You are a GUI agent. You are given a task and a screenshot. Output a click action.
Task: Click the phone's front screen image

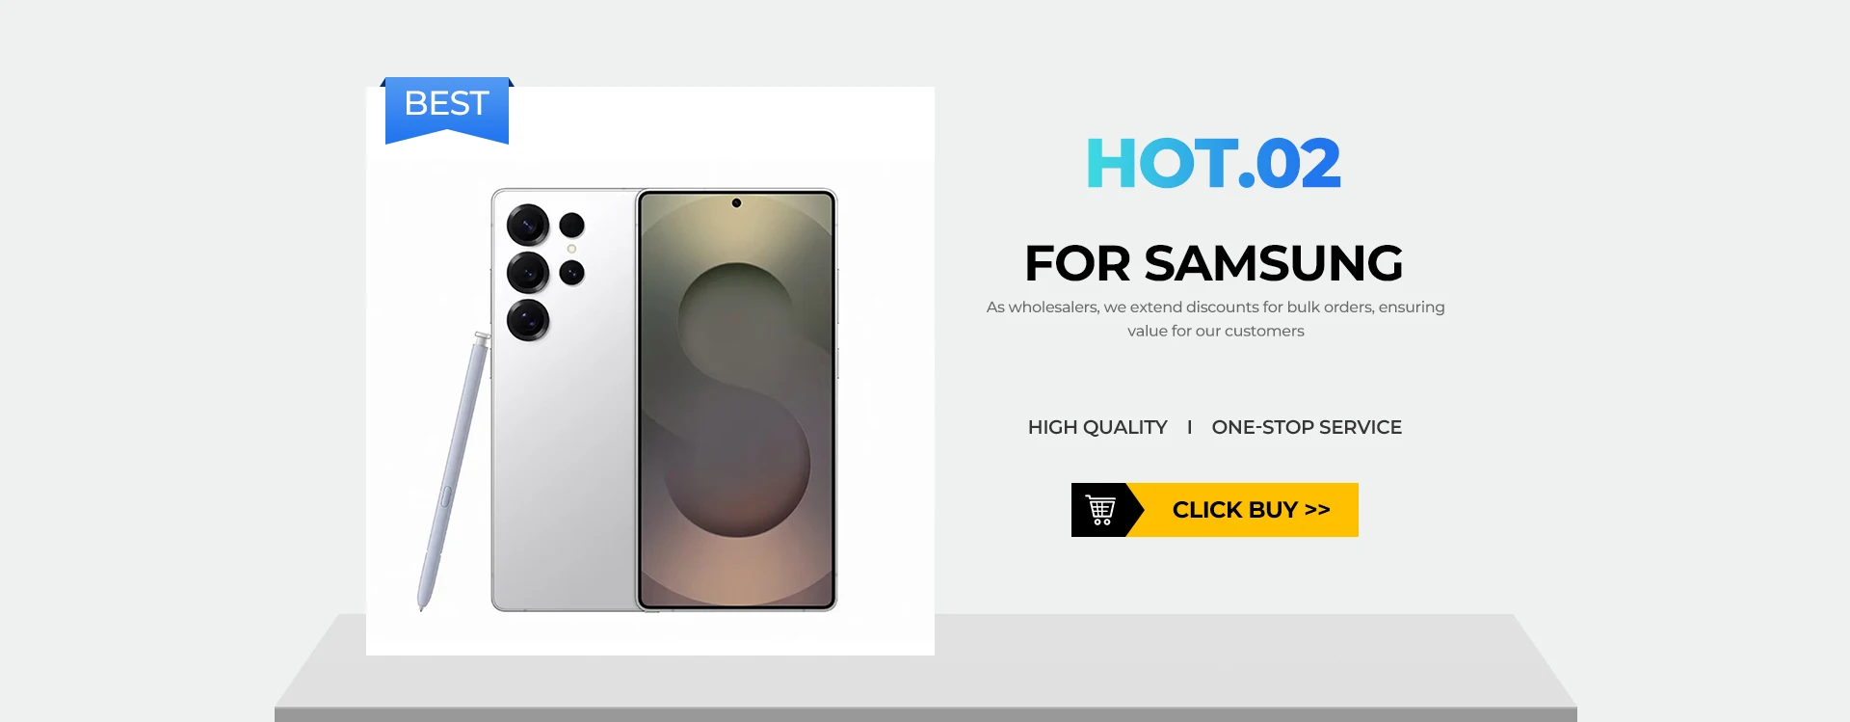737,400
